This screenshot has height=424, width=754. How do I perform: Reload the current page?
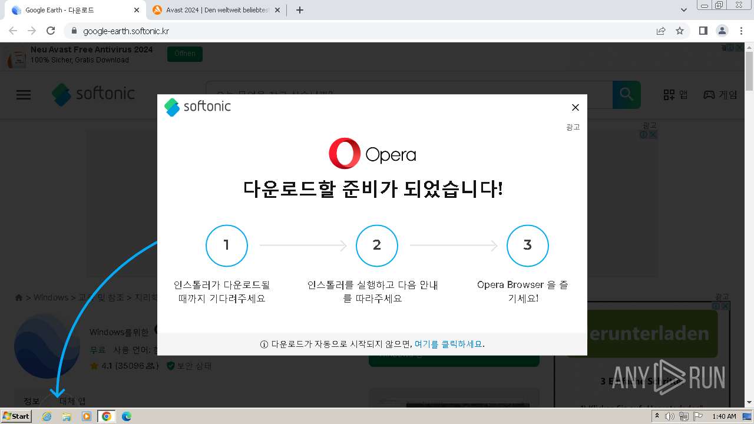point(51,31)
